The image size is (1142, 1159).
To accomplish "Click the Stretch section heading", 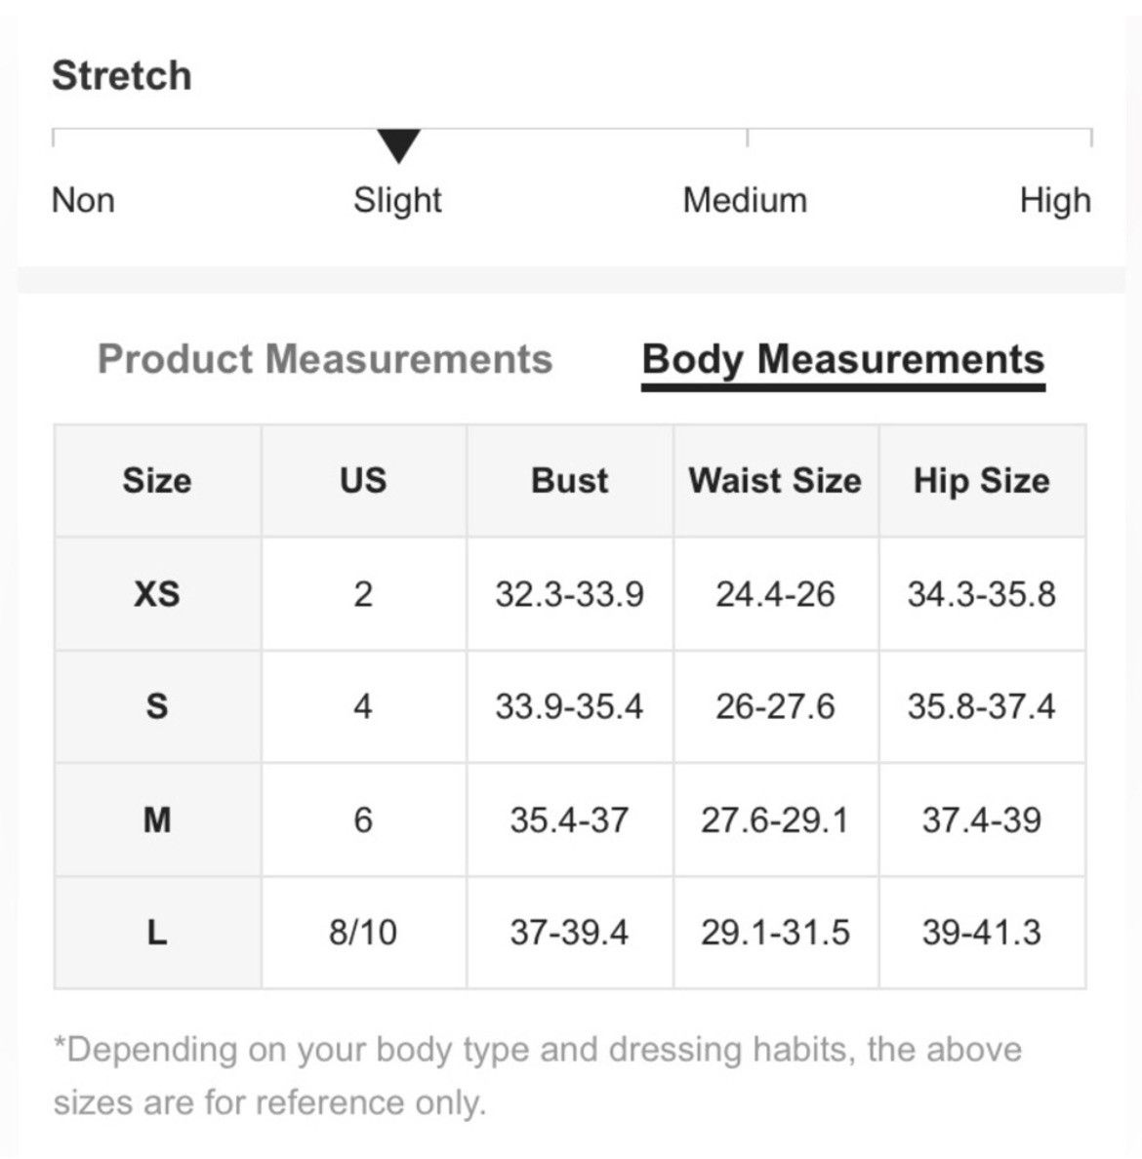I will tap(122, 75).
